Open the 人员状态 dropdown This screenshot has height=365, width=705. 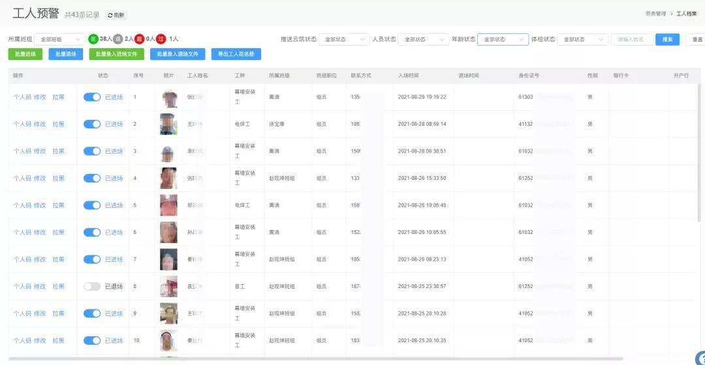[424, 40]
